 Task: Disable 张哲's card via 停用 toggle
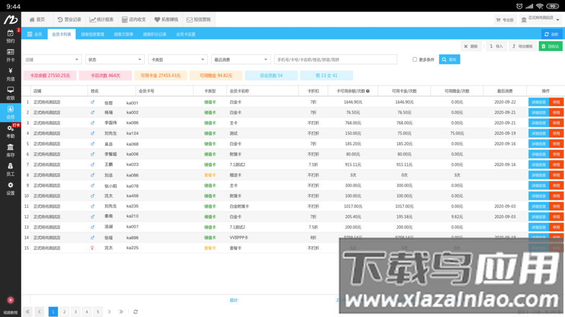point(557,102)
